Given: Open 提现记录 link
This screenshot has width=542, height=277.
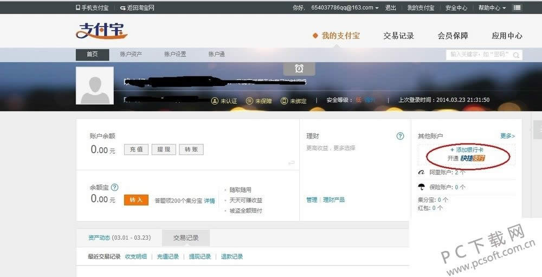Looking at the screenshot, I should pyautogui.click(x=200, y=256).
